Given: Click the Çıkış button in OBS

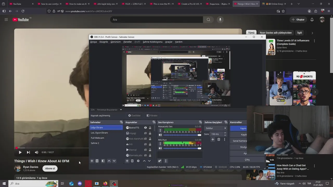Looking at the screenshot, I should pyautogui.click(x=247, y=160).
